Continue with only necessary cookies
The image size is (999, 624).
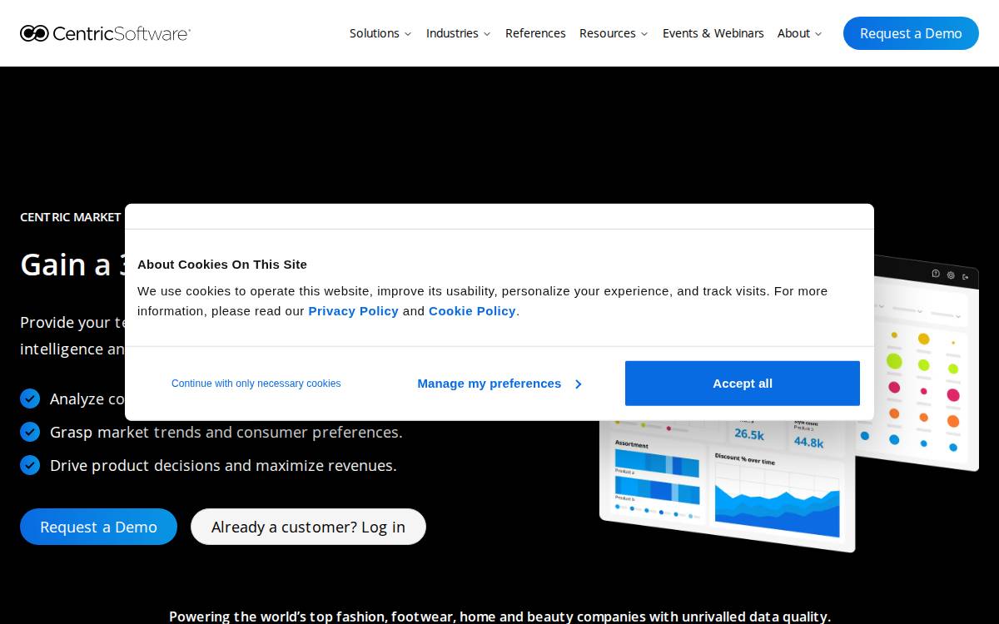pyautogui.click(x=256, y=384)
